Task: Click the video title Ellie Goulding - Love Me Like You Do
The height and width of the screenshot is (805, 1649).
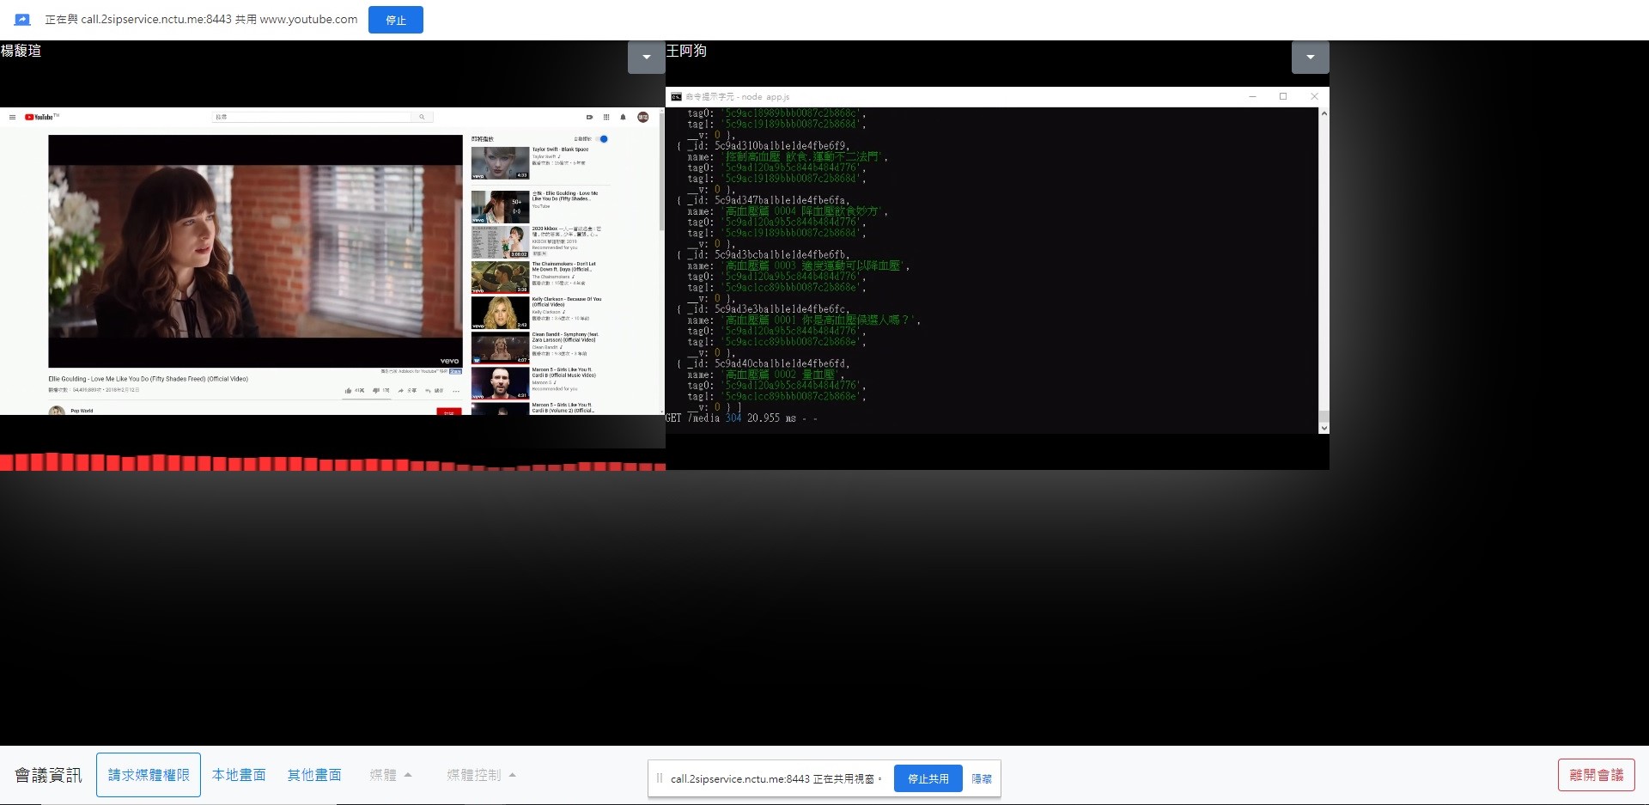Action: click(x=148, y=379)
